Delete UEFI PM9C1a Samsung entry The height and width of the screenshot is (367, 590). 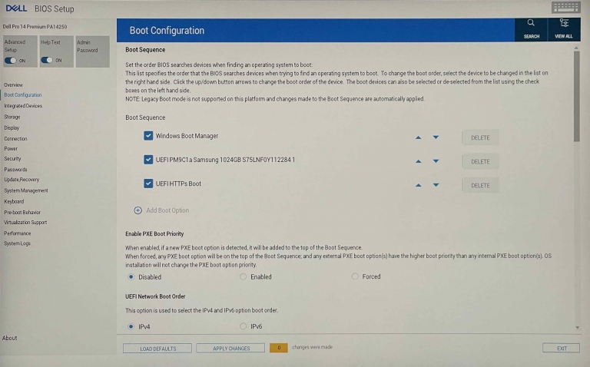(x=480, y=162)
